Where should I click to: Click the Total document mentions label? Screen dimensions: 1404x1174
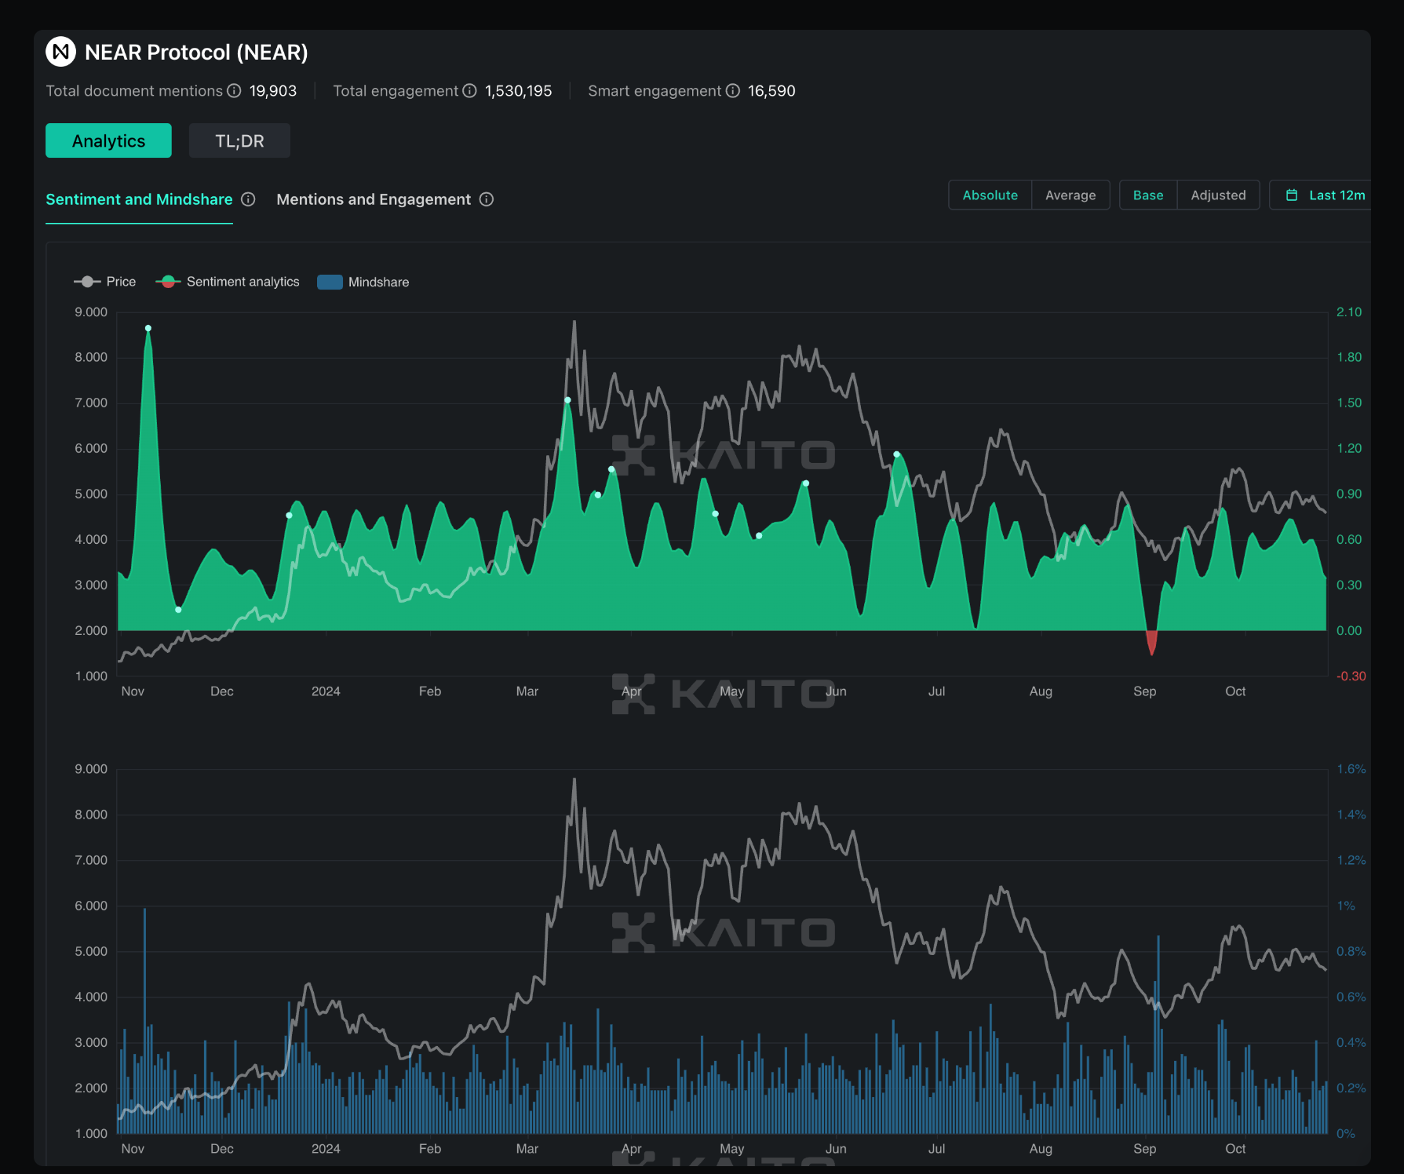(x=134, y=91)
